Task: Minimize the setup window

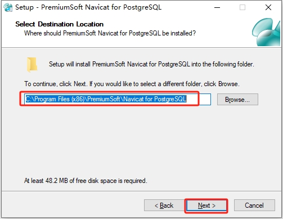Action: point(217,7)
